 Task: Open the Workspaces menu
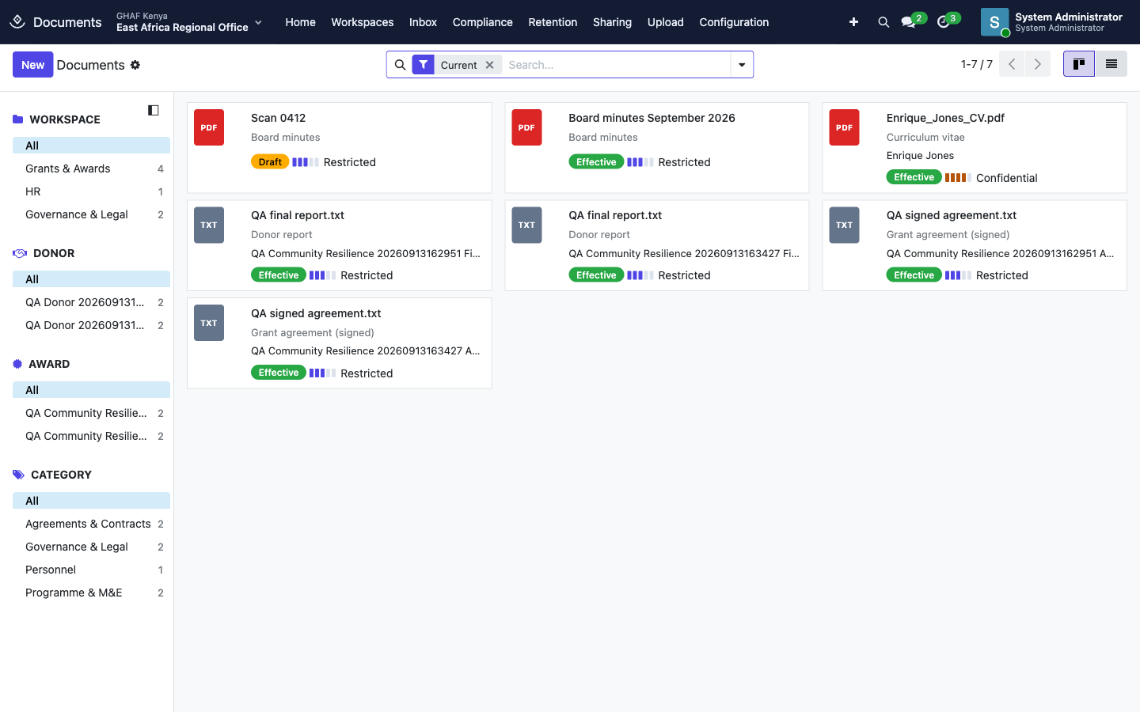363,22
